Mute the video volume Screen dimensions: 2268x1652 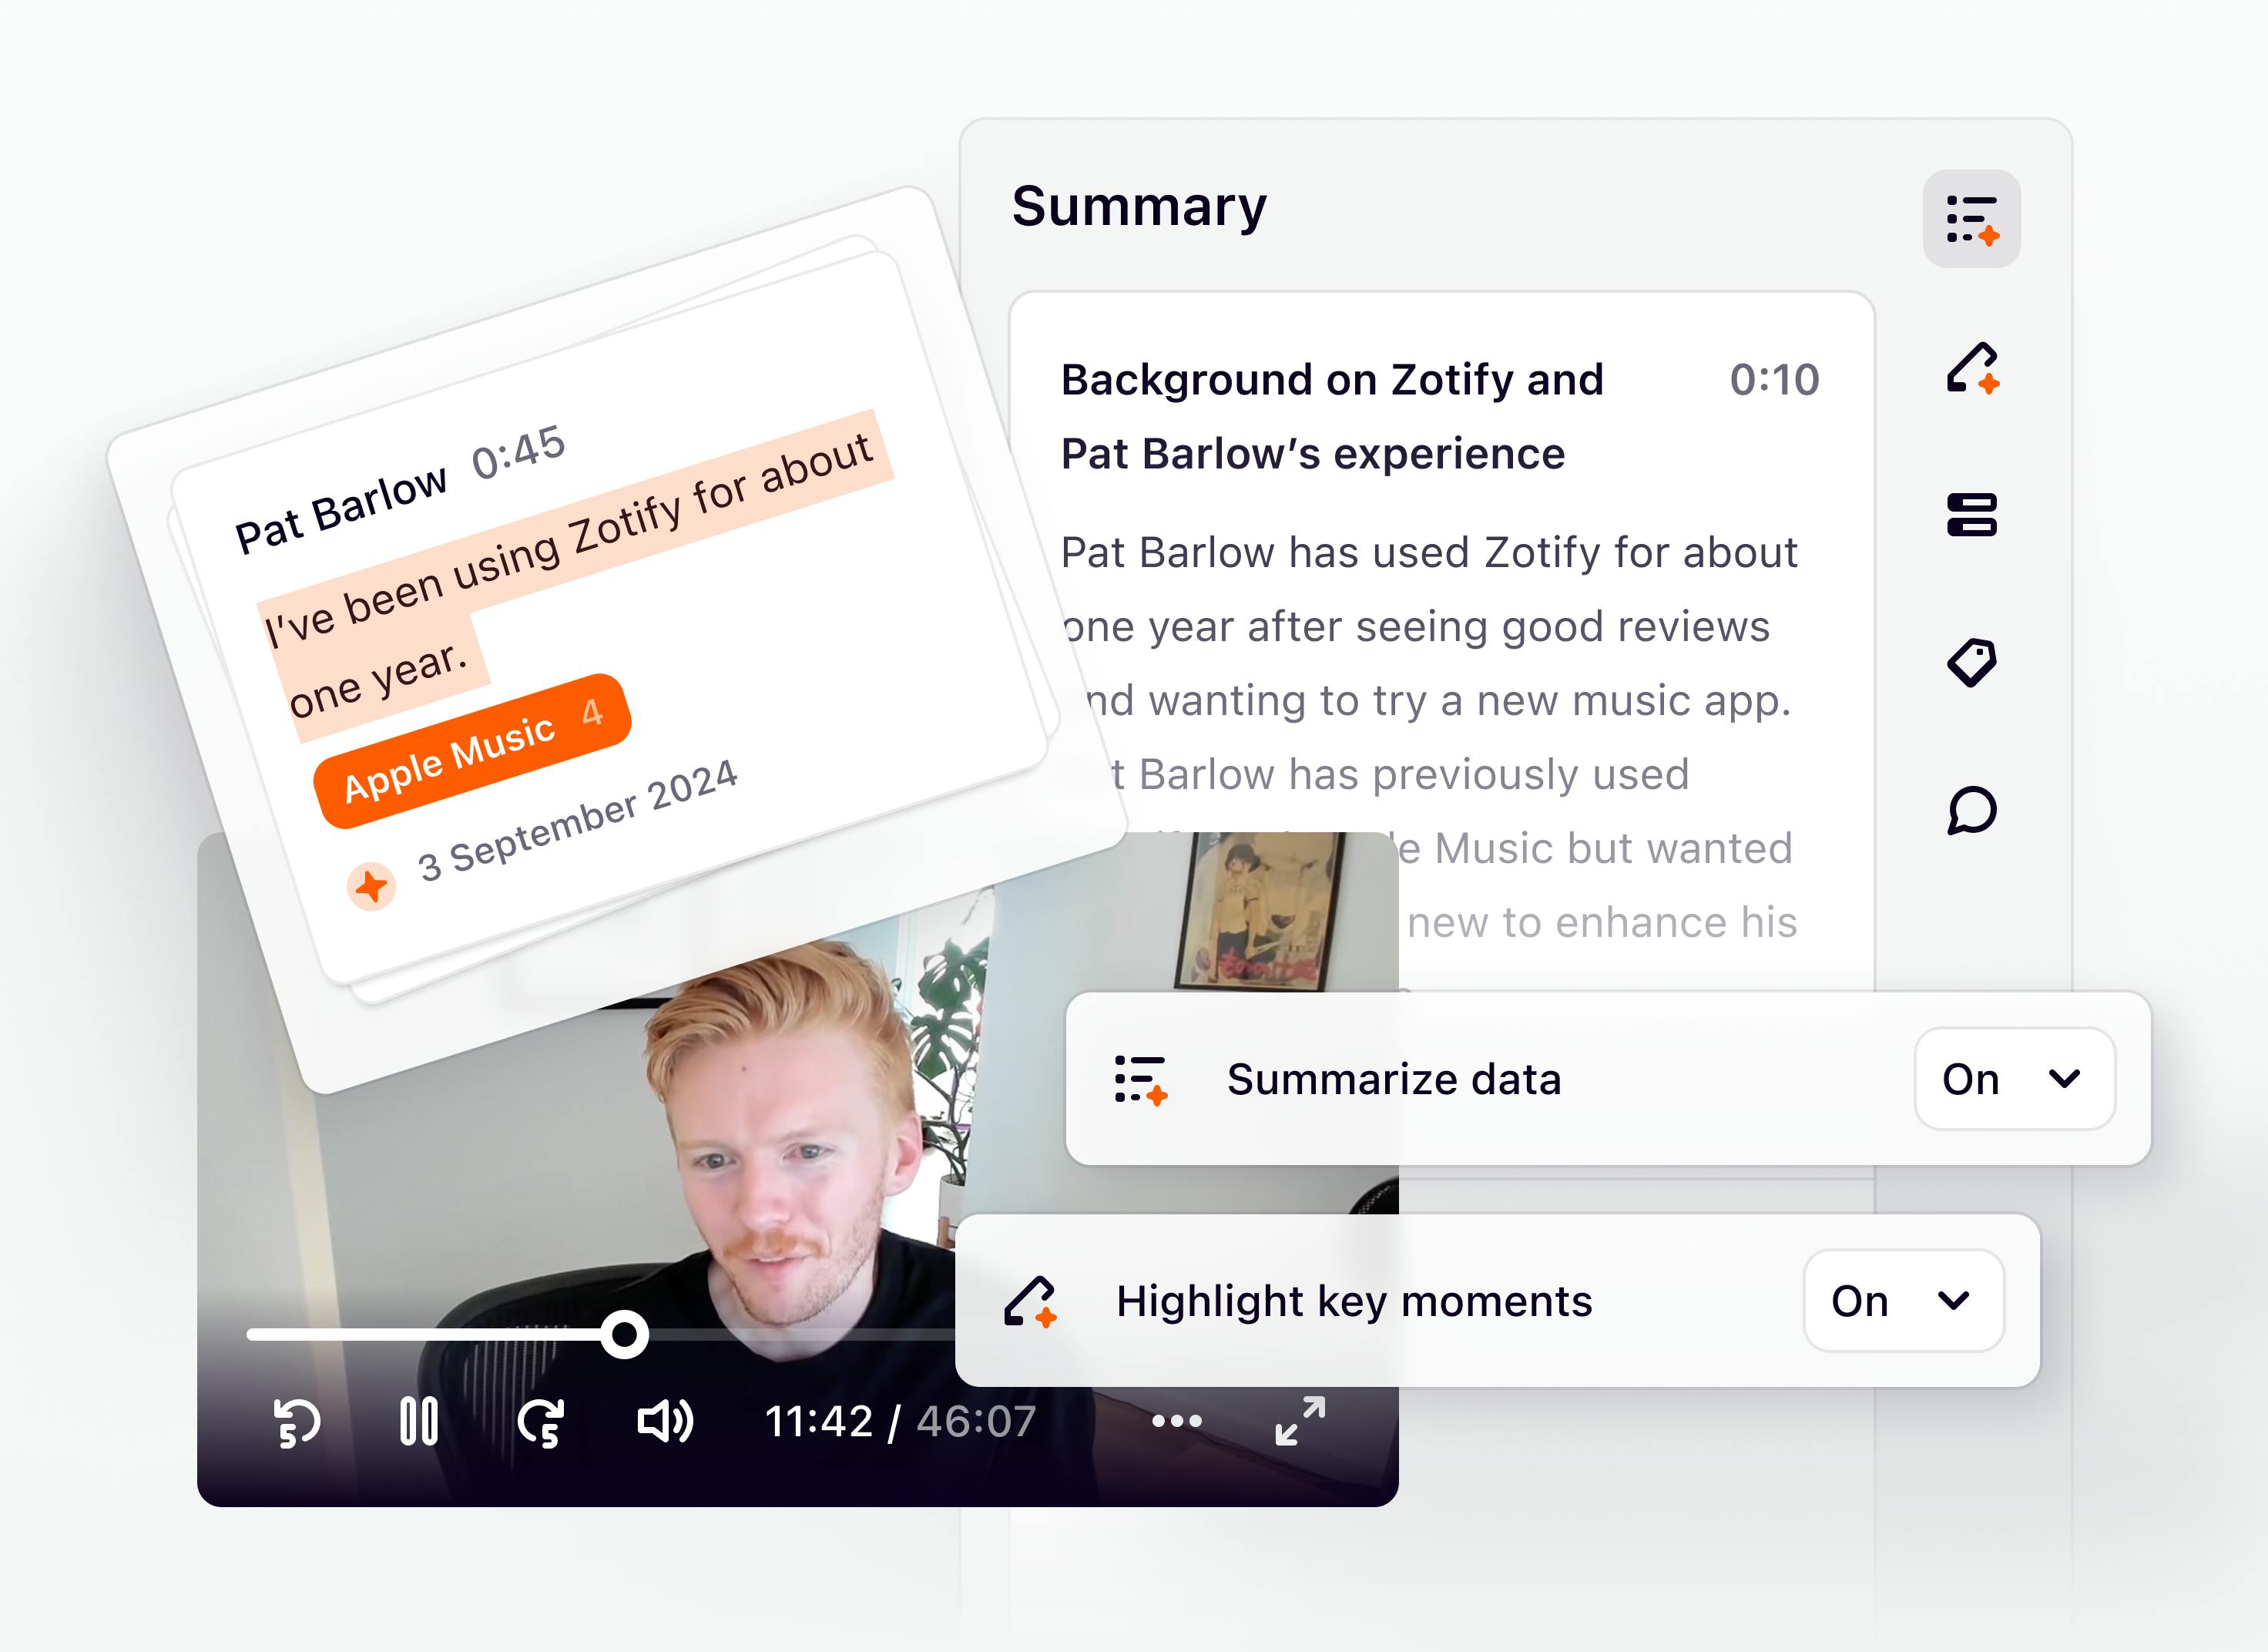pos(665,1421)
